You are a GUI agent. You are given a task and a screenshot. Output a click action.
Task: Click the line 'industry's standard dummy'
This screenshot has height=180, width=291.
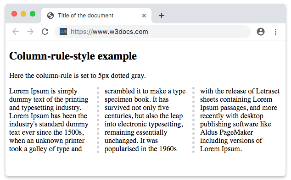49,124
